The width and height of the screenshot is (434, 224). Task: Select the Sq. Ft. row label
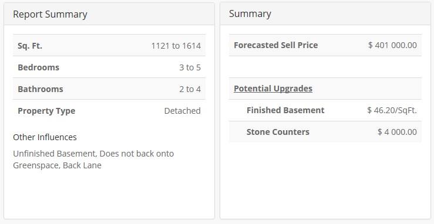click(30, 46)
